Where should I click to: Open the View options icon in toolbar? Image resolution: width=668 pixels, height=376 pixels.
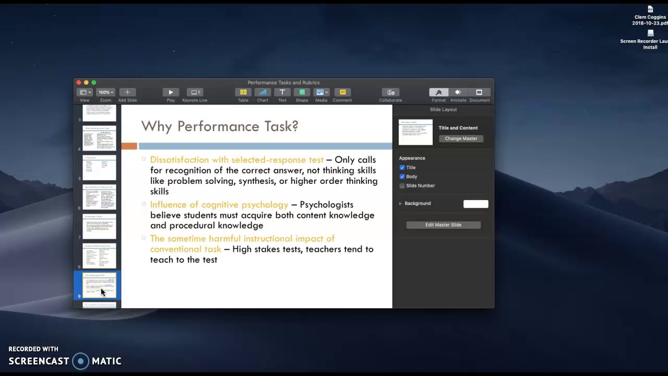click(x=84, y=92)
